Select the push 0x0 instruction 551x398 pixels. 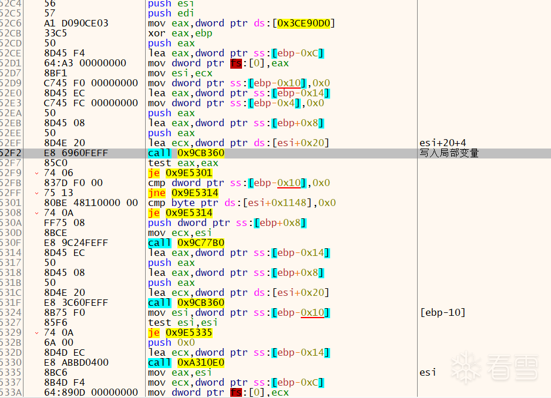point(171,343)
